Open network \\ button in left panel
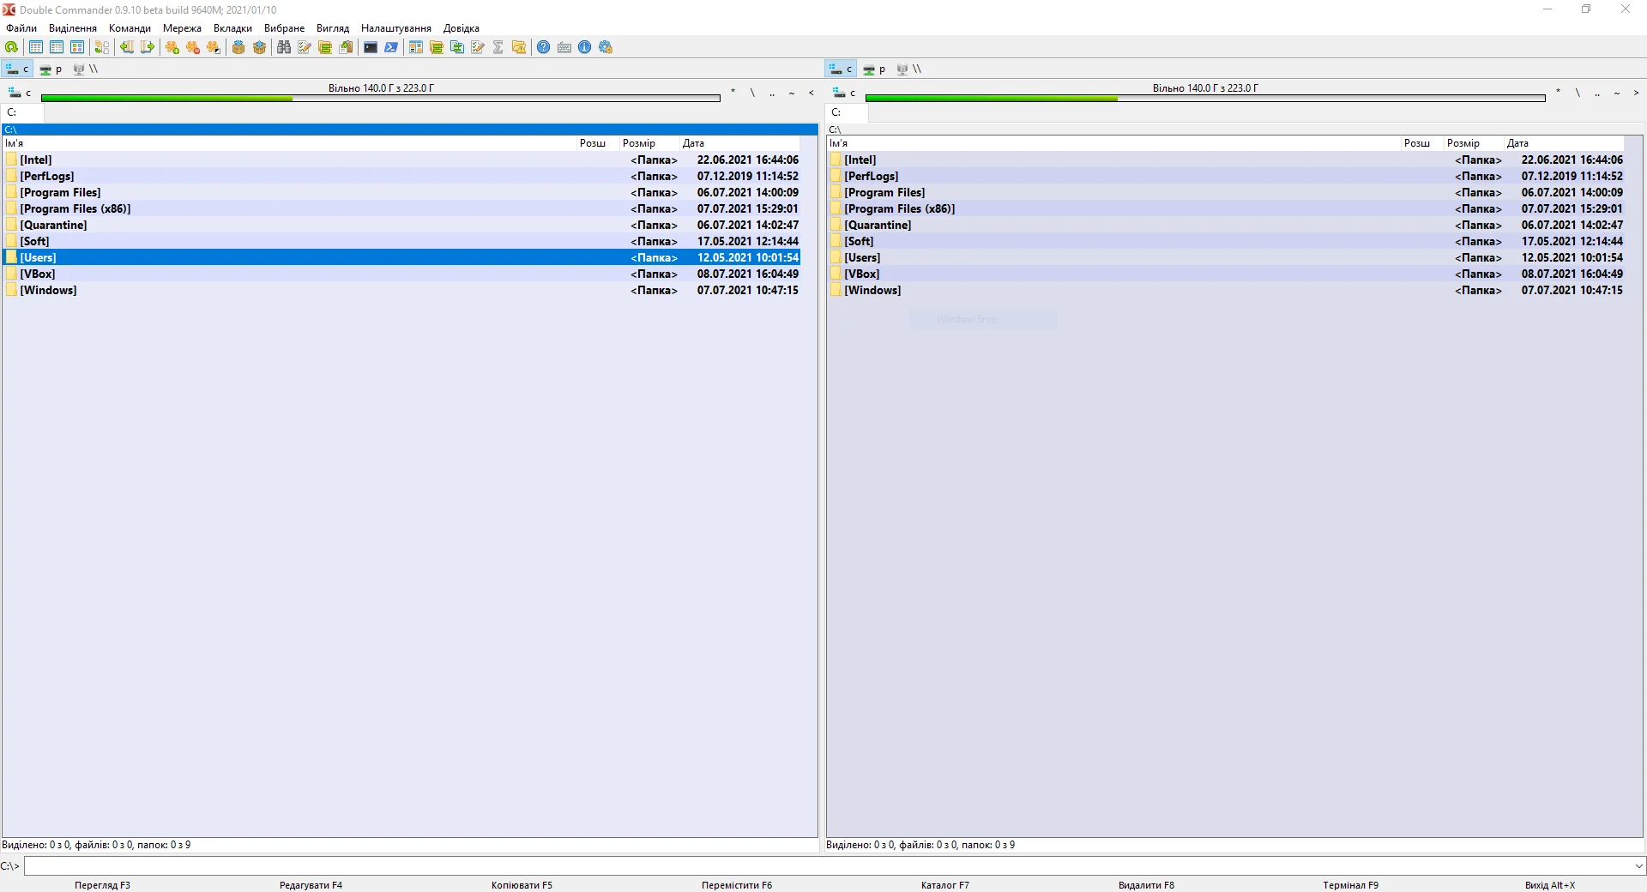Viewport: 1647px width, 892px height. point(86,69)
